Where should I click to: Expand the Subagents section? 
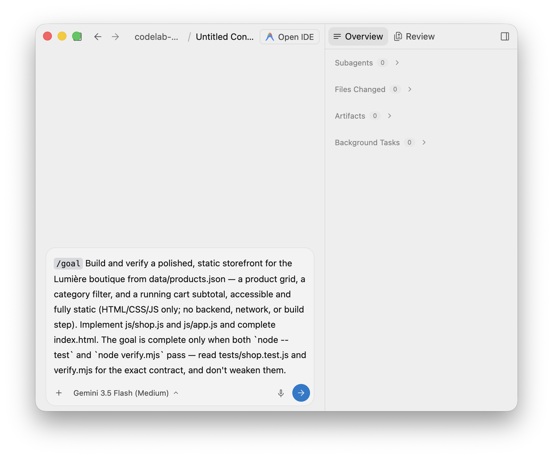(367, 63)
